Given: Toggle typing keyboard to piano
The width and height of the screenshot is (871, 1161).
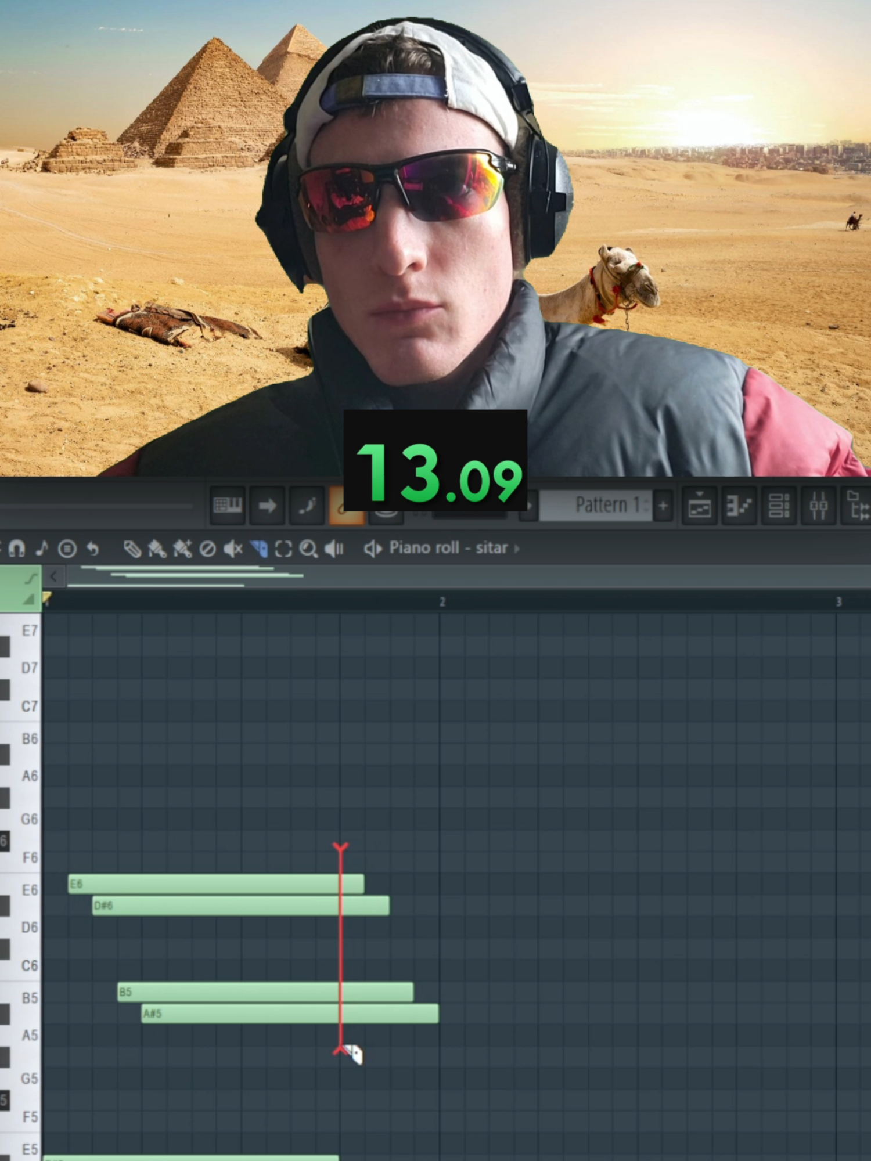Looking at the screenshot, I should [228, 505].
